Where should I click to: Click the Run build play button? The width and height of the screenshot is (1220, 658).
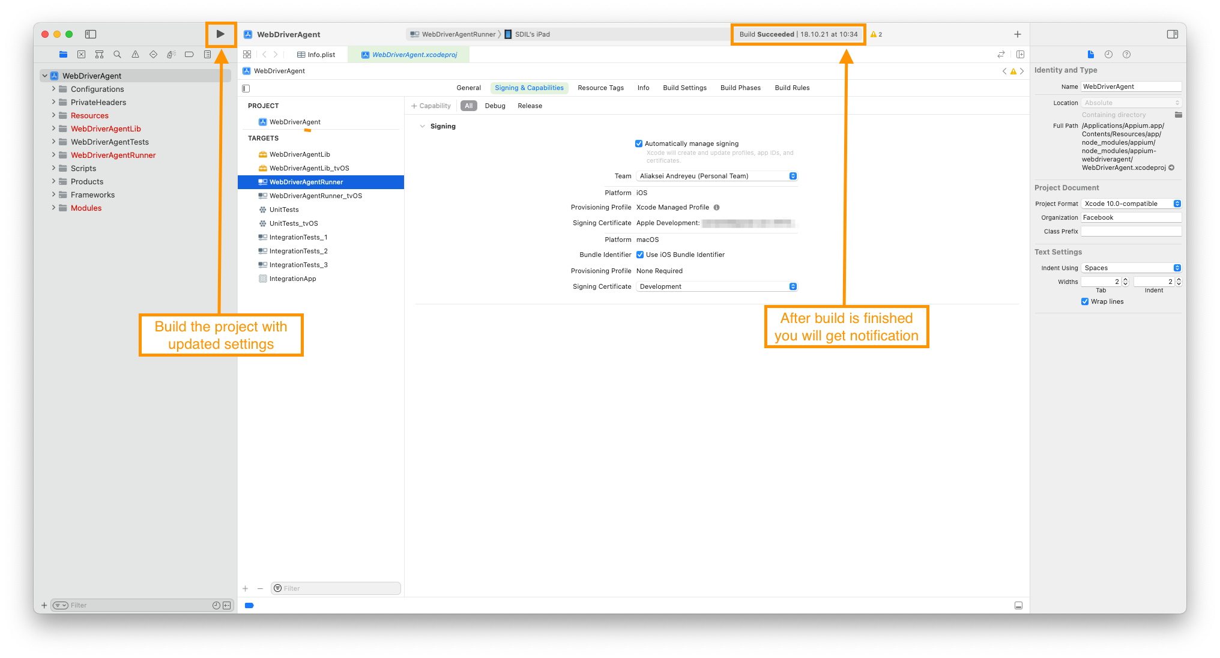220,34
